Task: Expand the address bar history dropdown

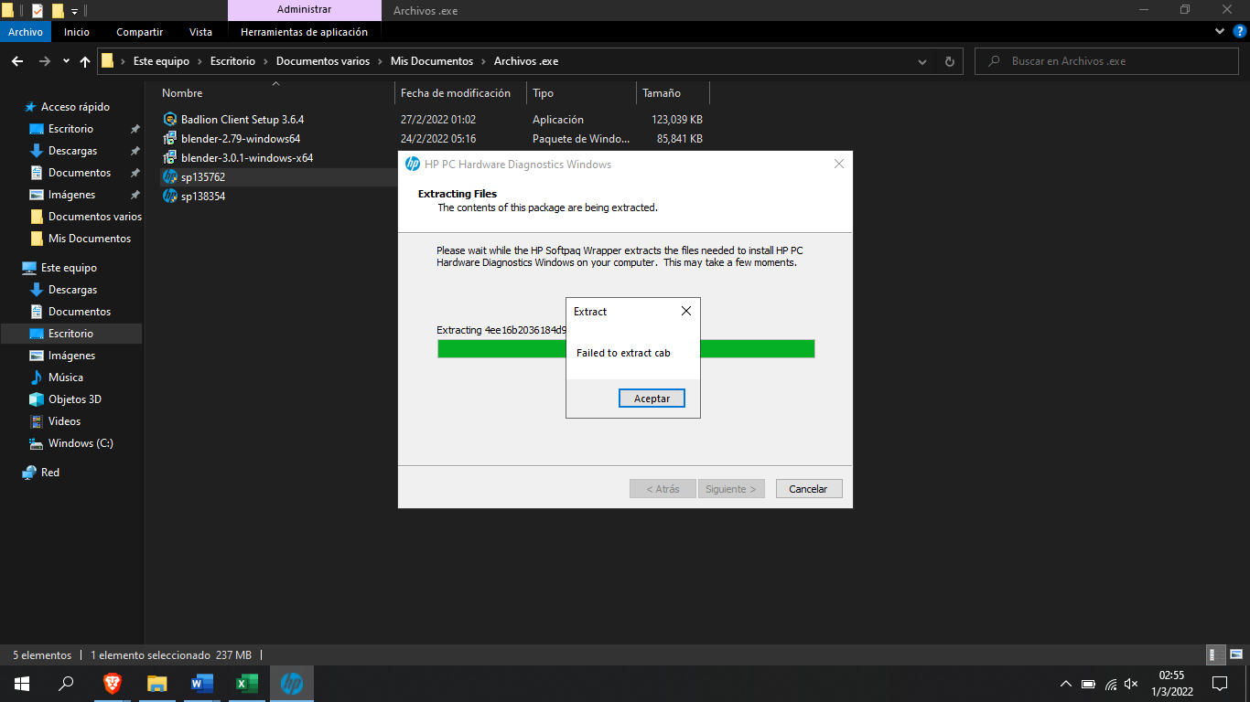Action: pyautogui.click(x=922, y=61)
